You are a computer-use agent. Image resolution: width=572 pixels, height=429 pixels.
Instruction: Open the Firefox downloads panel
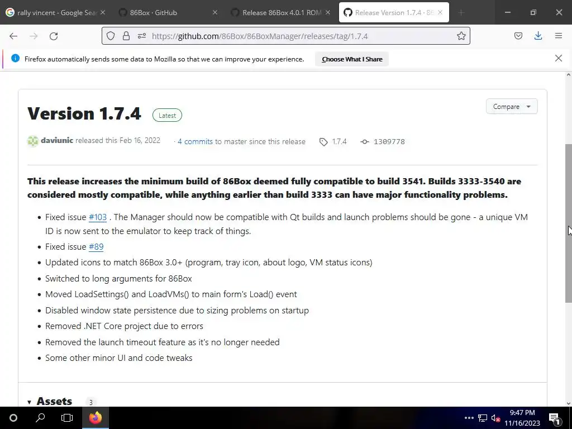pos(538,36)
